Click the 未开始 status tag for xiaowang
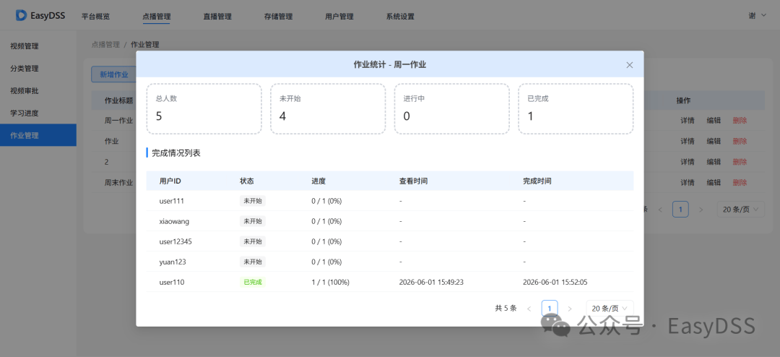 tap(253, 221)
